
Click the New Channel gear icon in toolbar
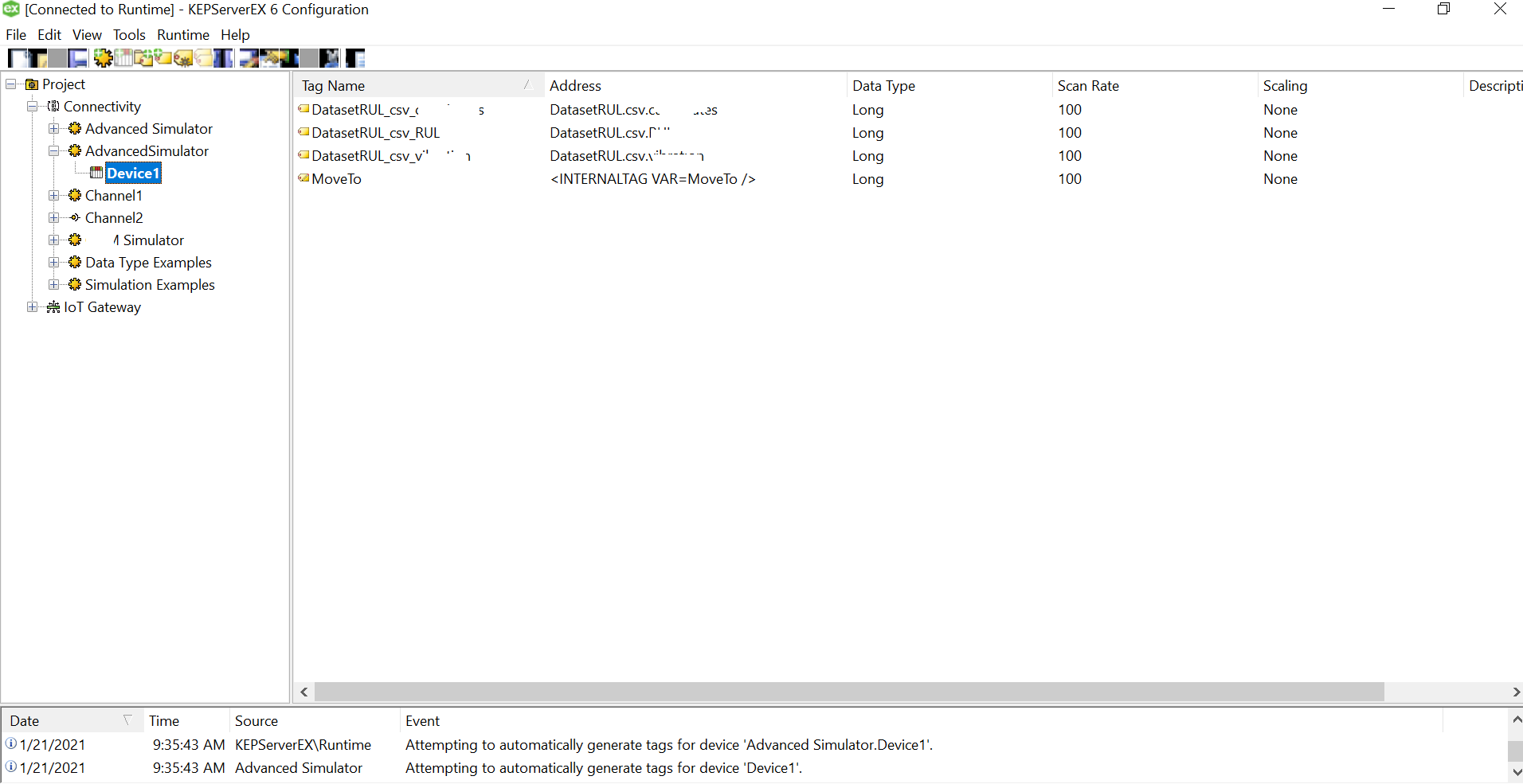click(x=103, y=58)
